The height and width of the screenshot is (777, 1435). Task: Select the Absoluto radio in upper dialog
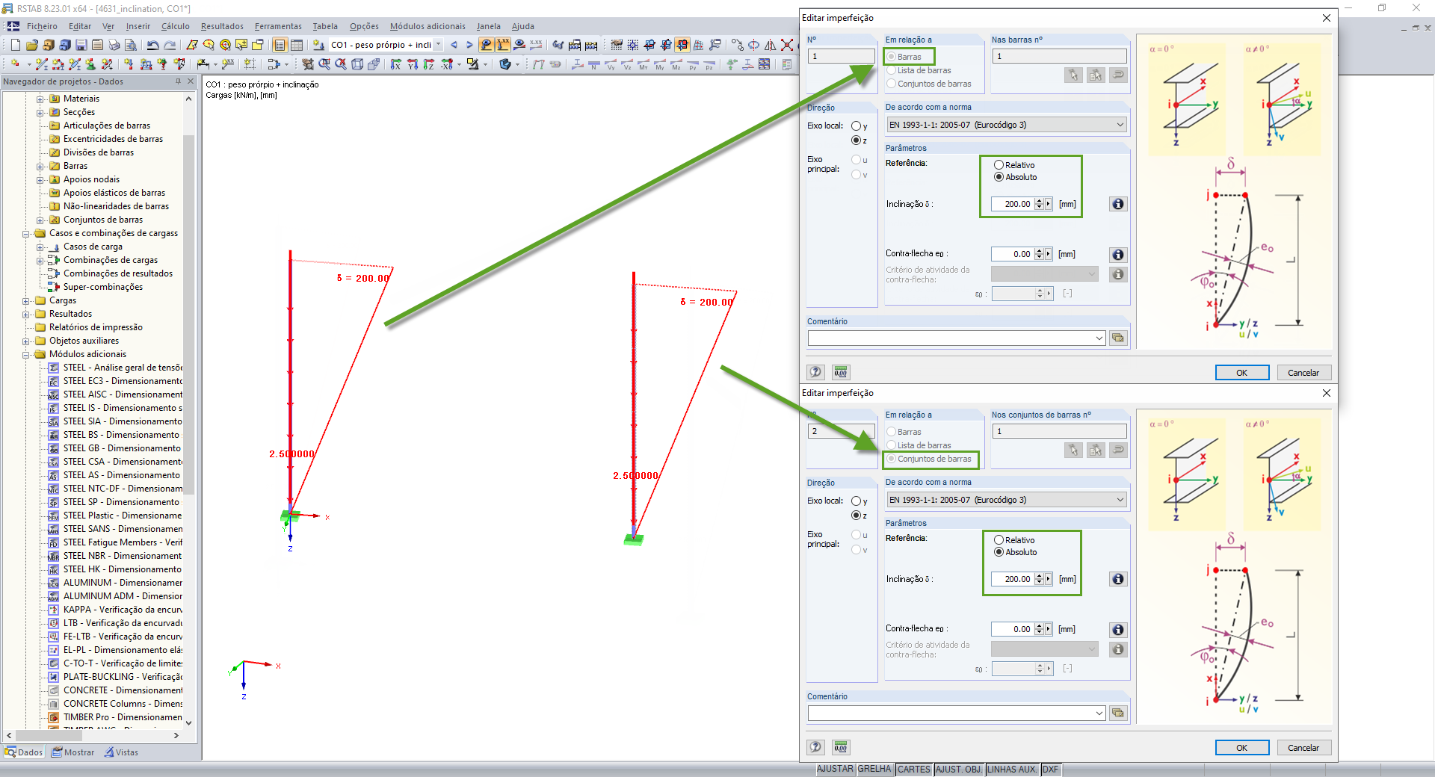coord(999,177)
